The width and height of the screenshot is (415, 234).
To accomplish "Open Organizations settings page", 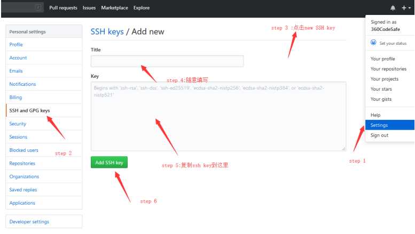I will (x=44, y=176).
